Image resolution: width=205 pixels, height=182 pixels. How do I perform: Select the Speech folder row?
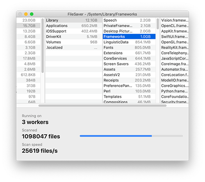click(129, 20)
